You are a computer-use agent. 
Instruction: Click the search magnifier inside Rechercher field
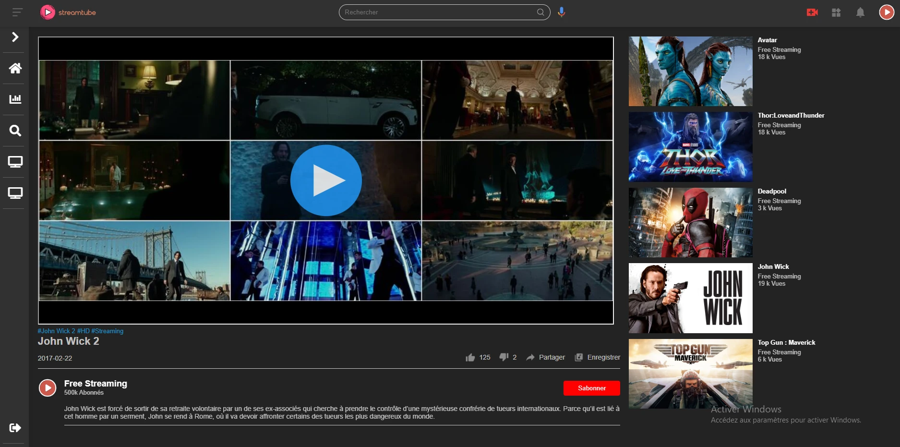(x=540, y=12)
